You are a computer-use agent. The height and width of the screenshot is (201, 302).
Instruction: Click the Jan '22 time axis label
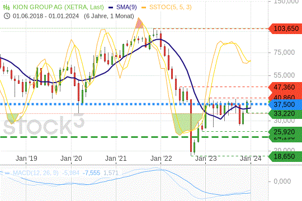161,159
